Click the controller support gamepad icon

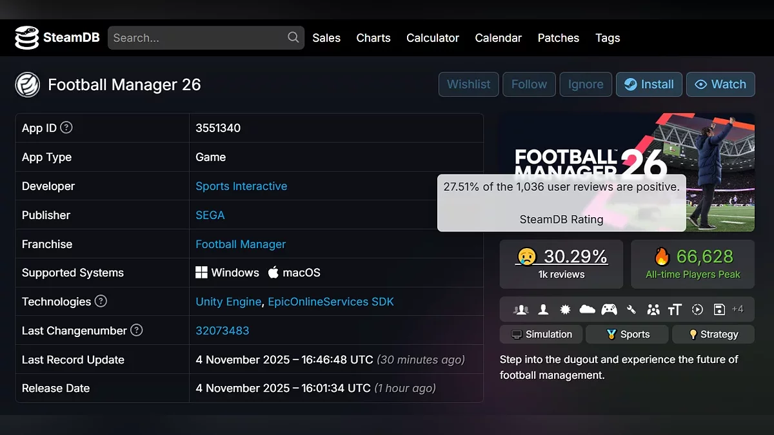609,309
